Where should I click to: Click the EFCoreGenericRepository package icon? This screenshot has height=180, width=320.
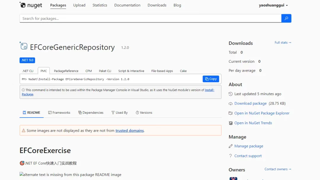(23, 46)
